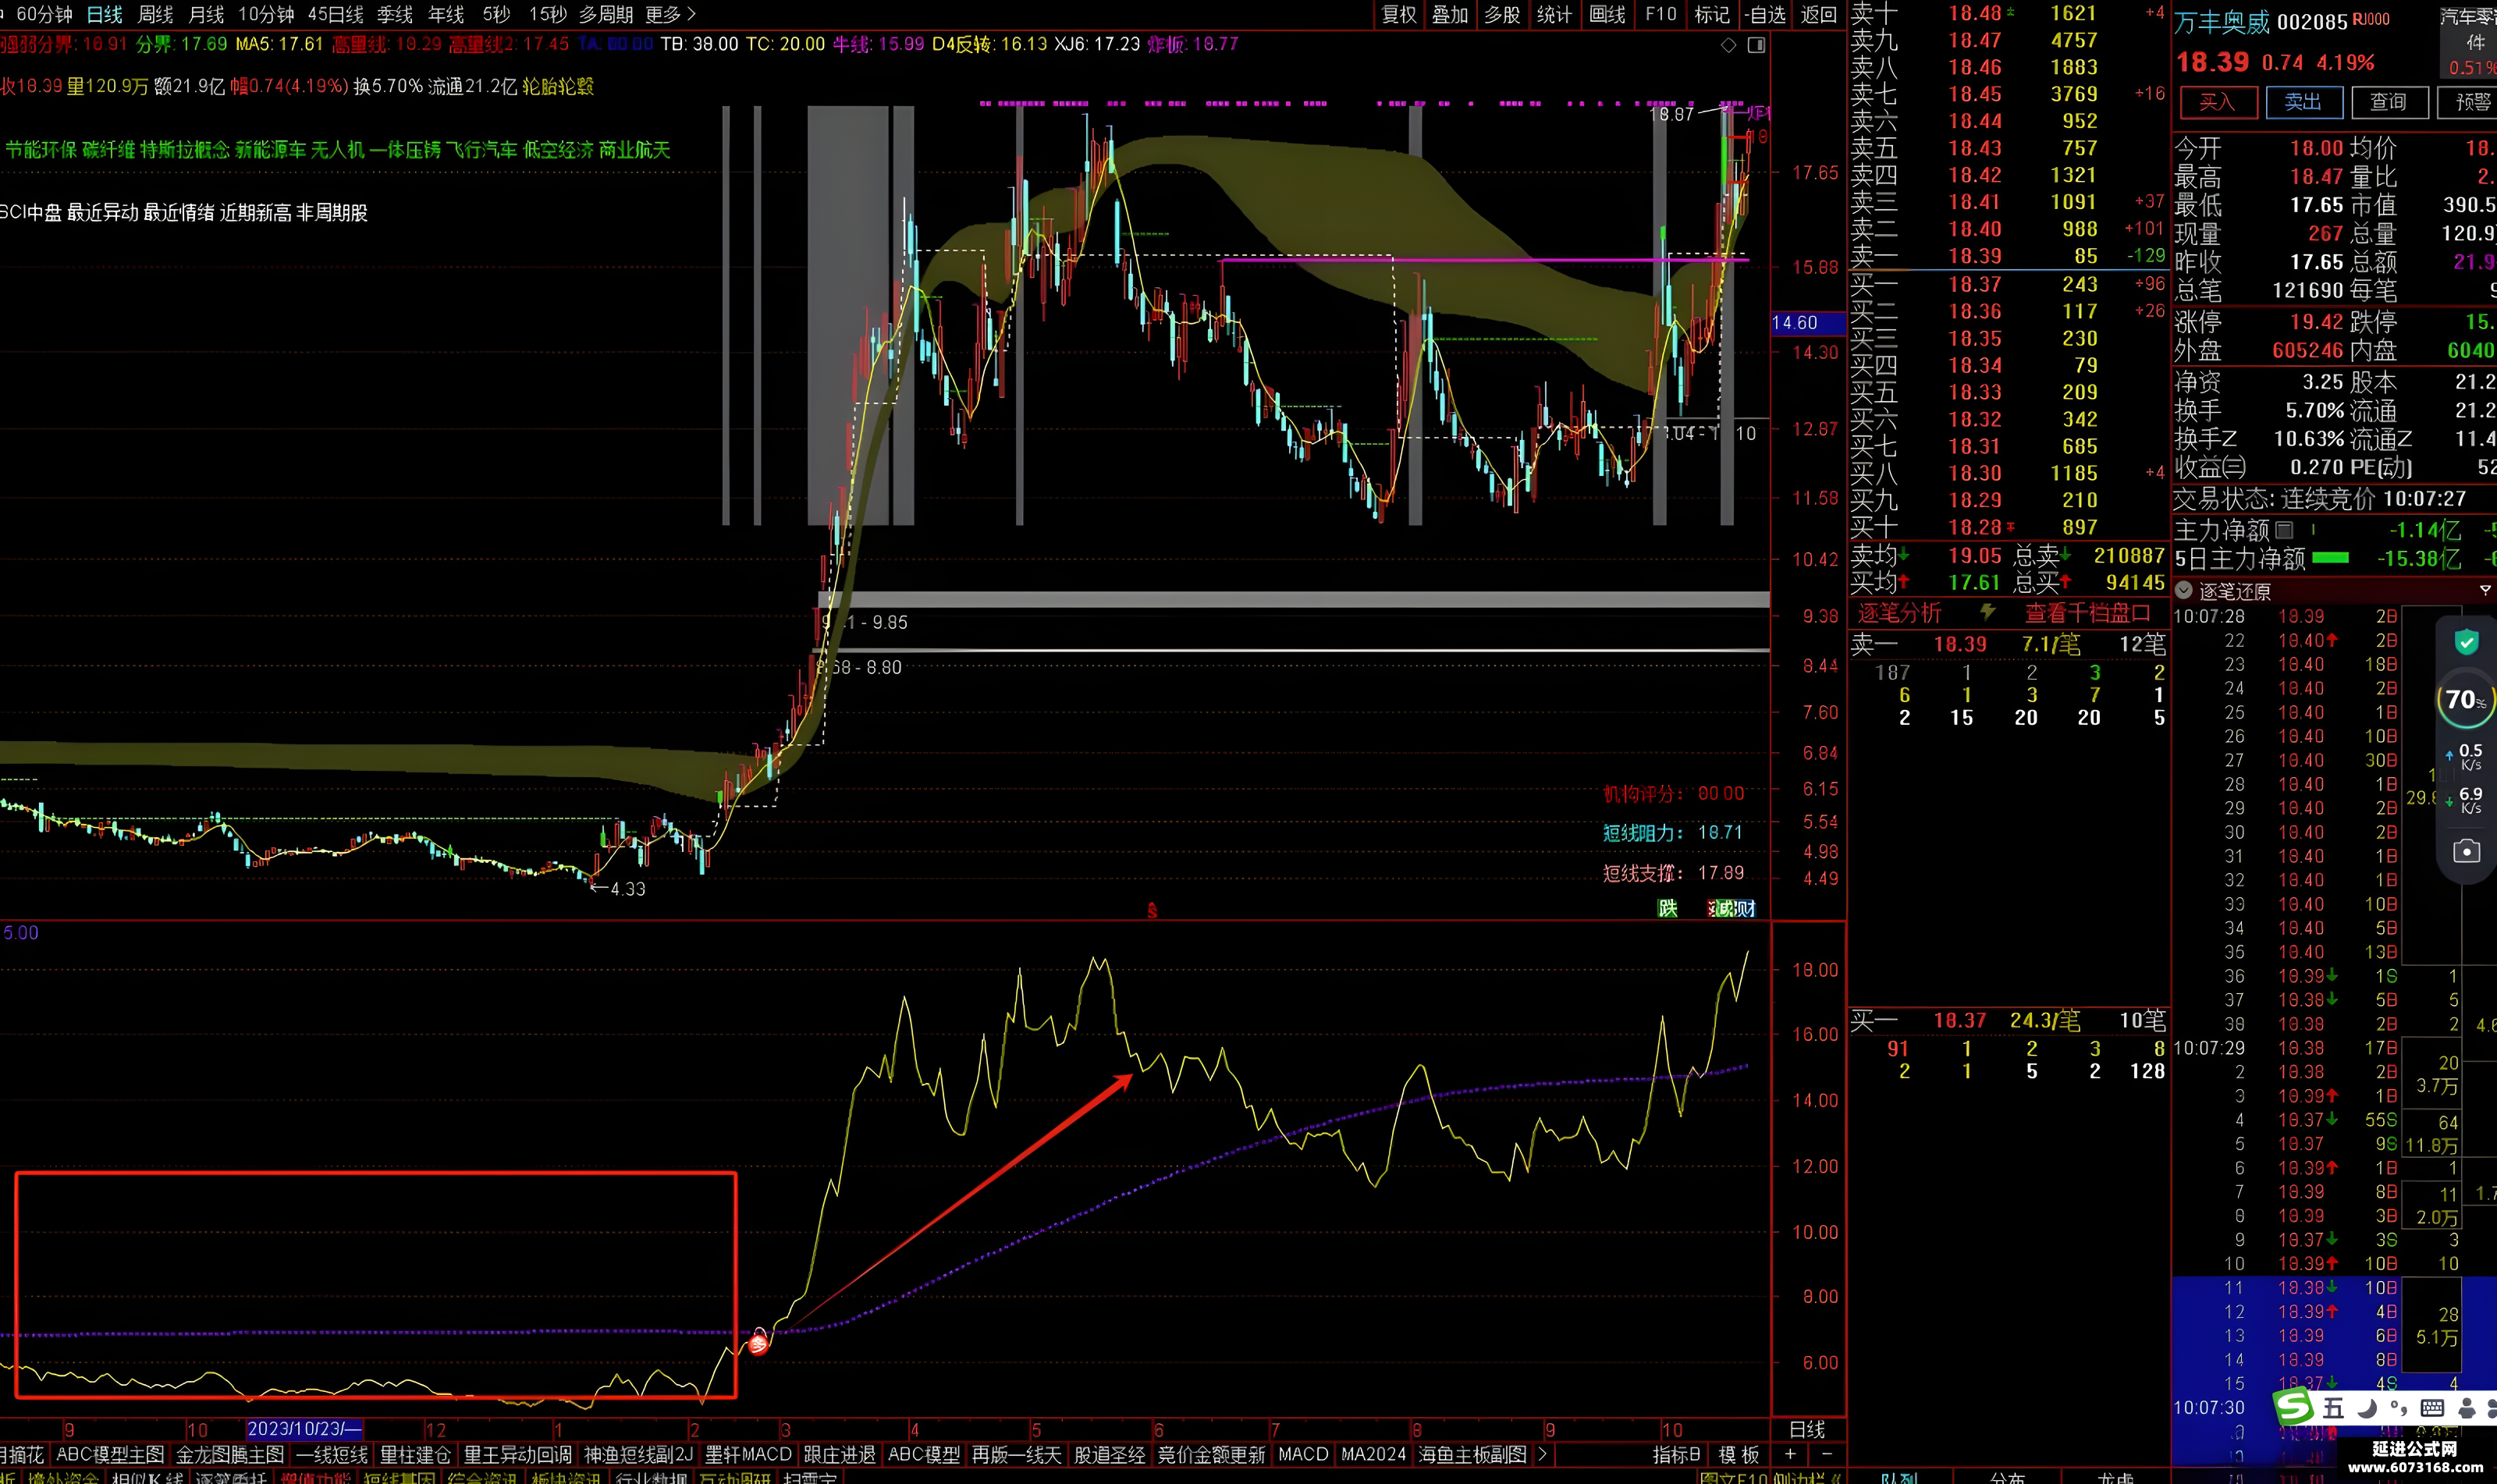2497x1484 pixels.
Task: Toggle 复权 price adjustment button
Action: tap(1399, 14)
